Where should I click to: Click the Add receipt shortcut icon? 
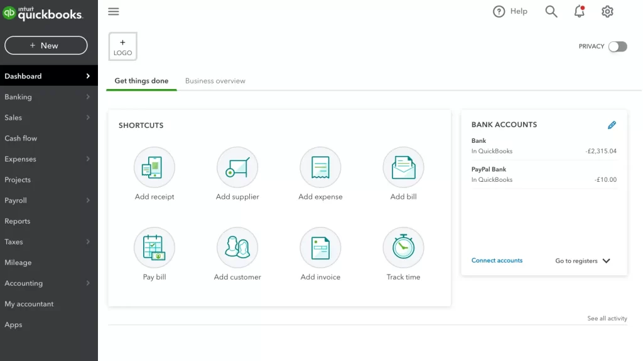tap(154, 167)
